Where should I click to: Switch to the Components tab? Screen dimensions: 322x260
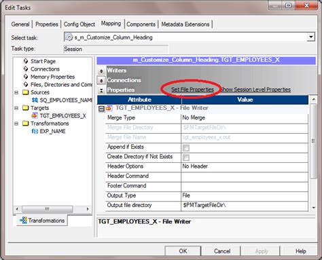(141, 24)
